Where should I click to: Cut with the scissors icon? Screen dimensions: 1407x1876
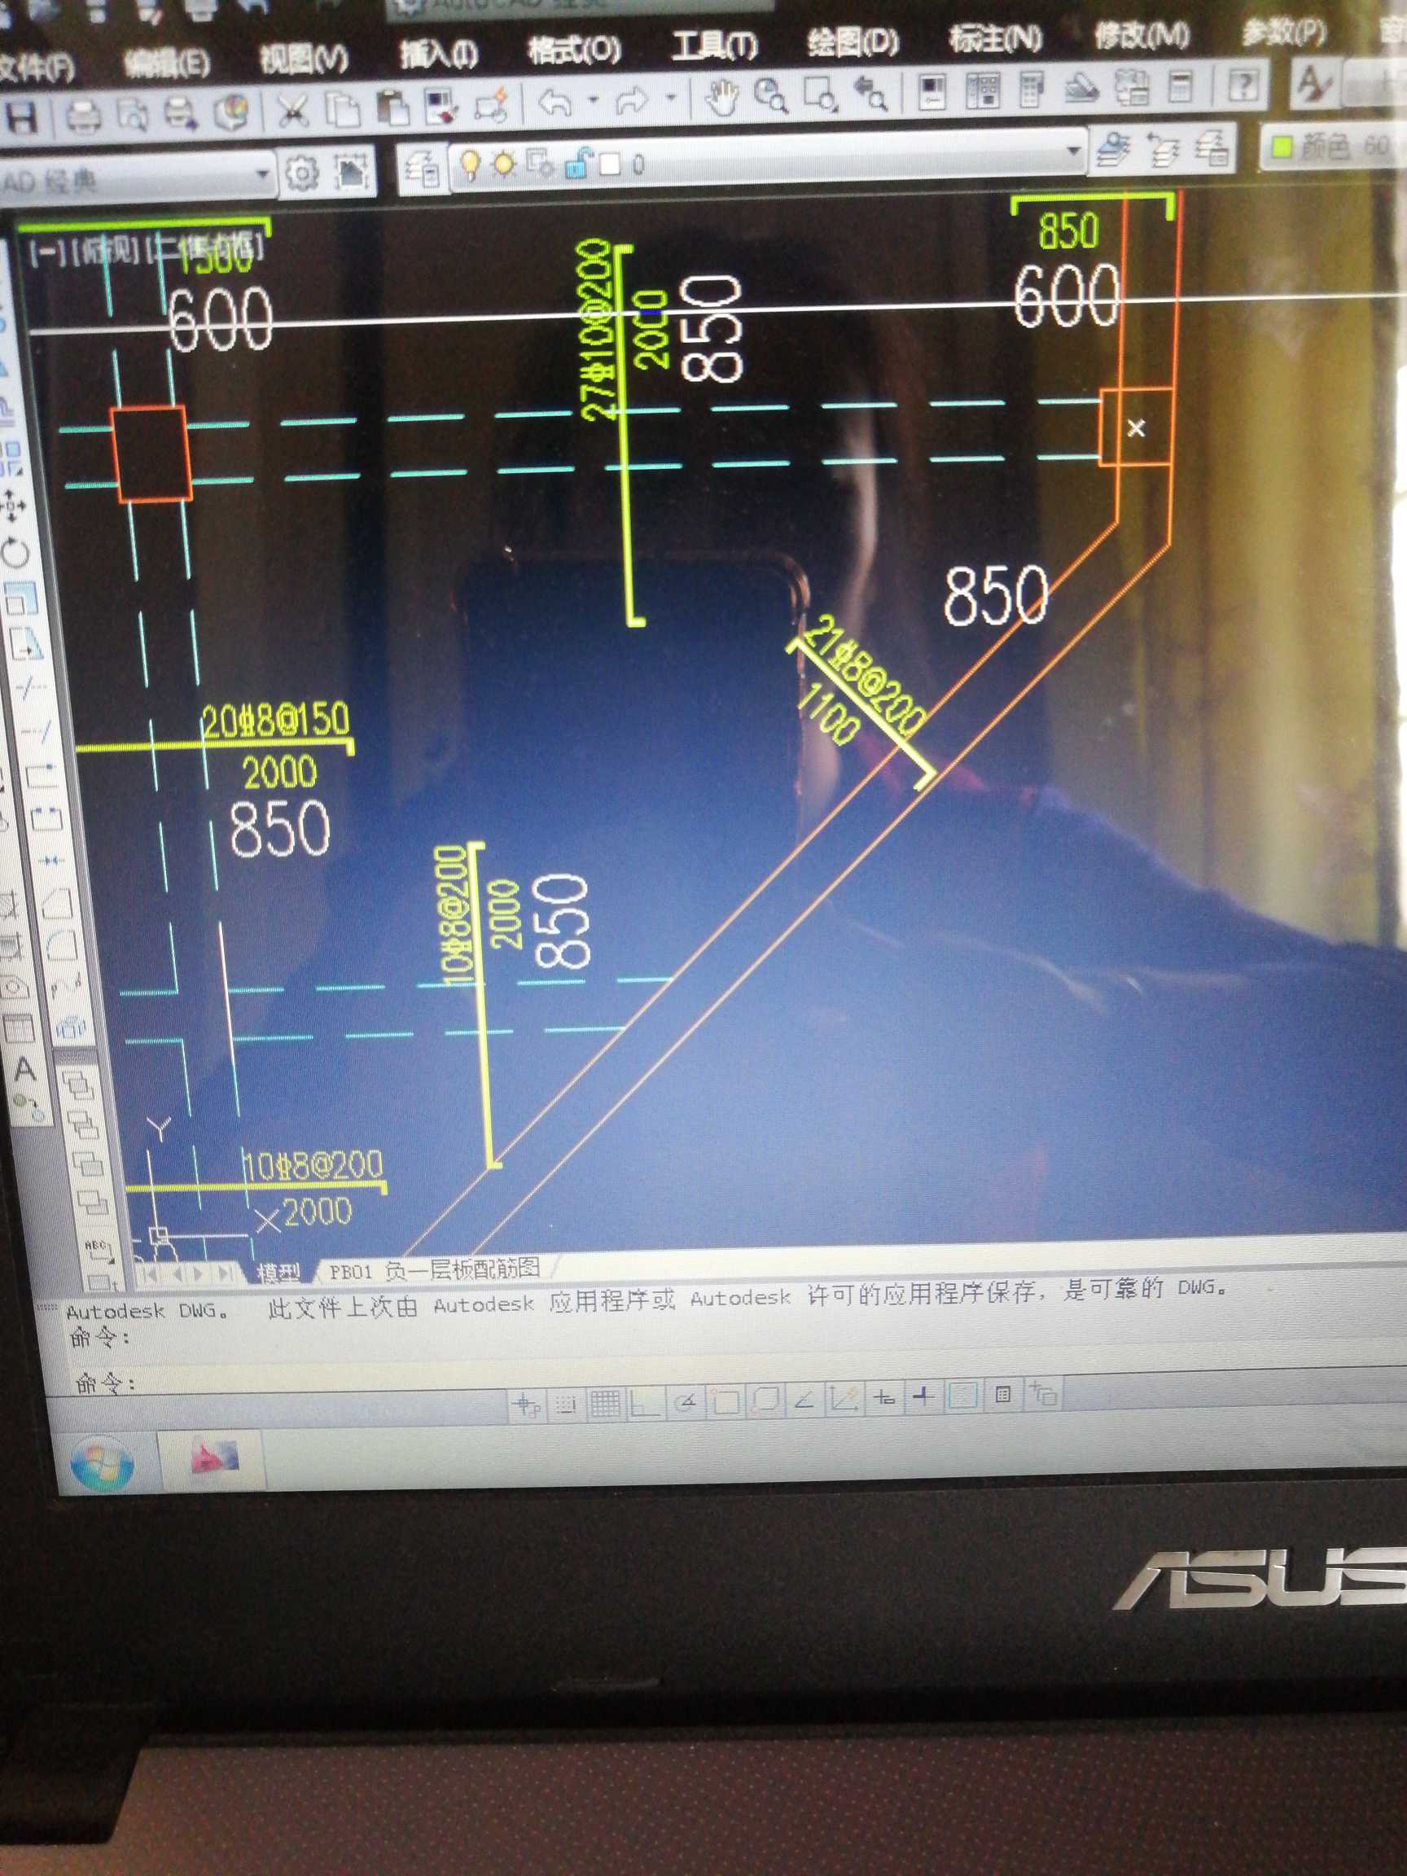[x=293, y=112]
